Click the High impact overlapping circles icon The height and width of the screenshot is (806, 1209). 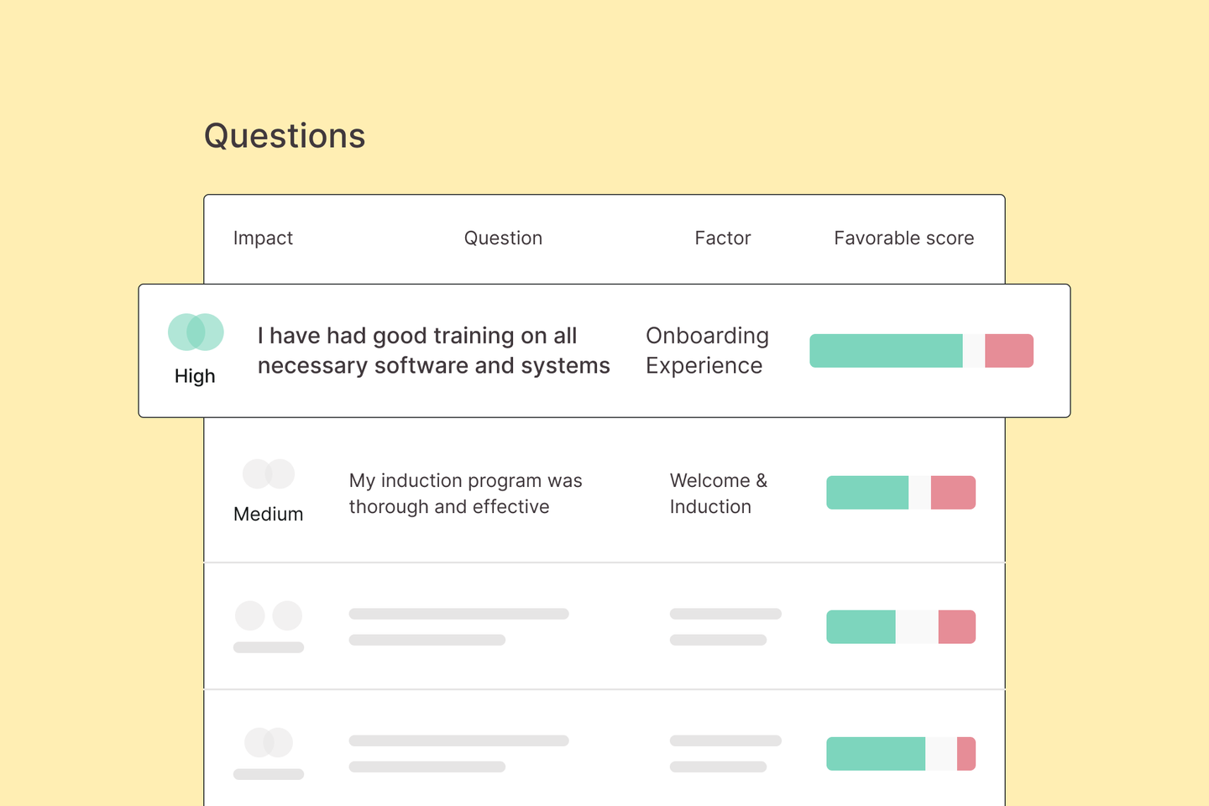(196, 332)
